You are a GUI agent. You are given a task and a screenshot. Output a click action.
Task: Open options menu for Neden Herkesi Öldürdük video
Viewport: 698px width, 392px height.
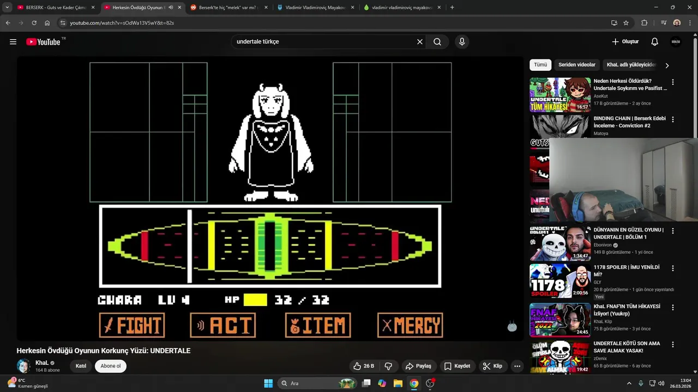(x=673, y=82)
